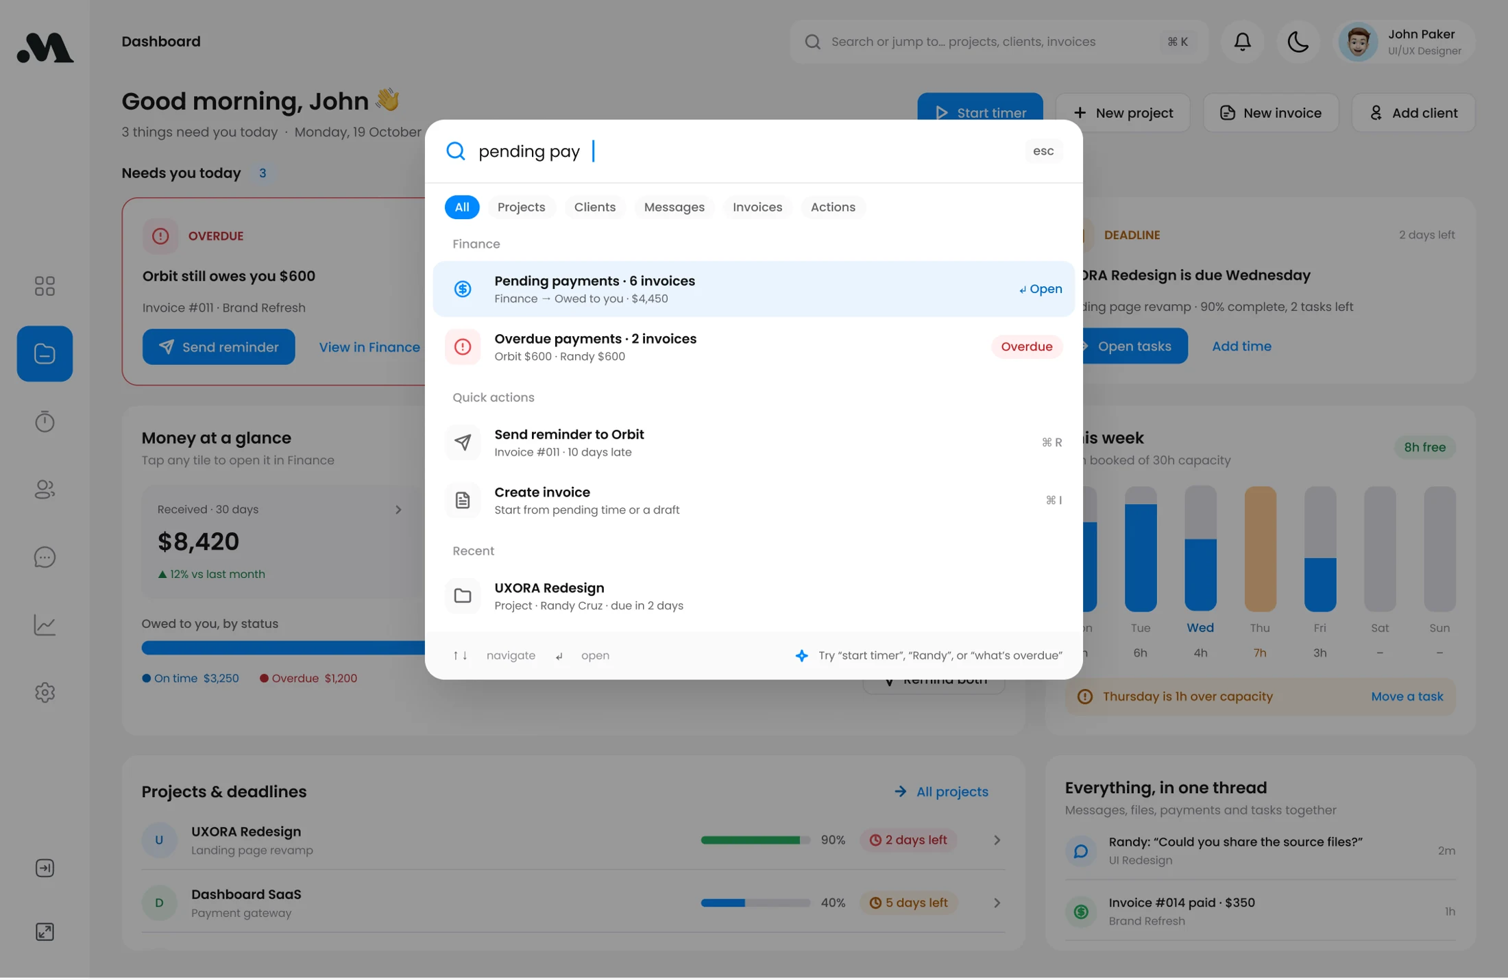Click the Dashboard SaaS 40% progress bar
The height and width of the screenshot is (980, 1508).
click(755, 903)
